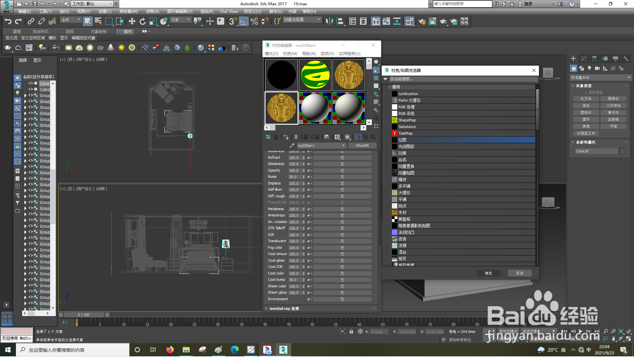The image size is (634, 357).
Task: Click the 取消 button in map browser
Action: (x=519, y=274)
